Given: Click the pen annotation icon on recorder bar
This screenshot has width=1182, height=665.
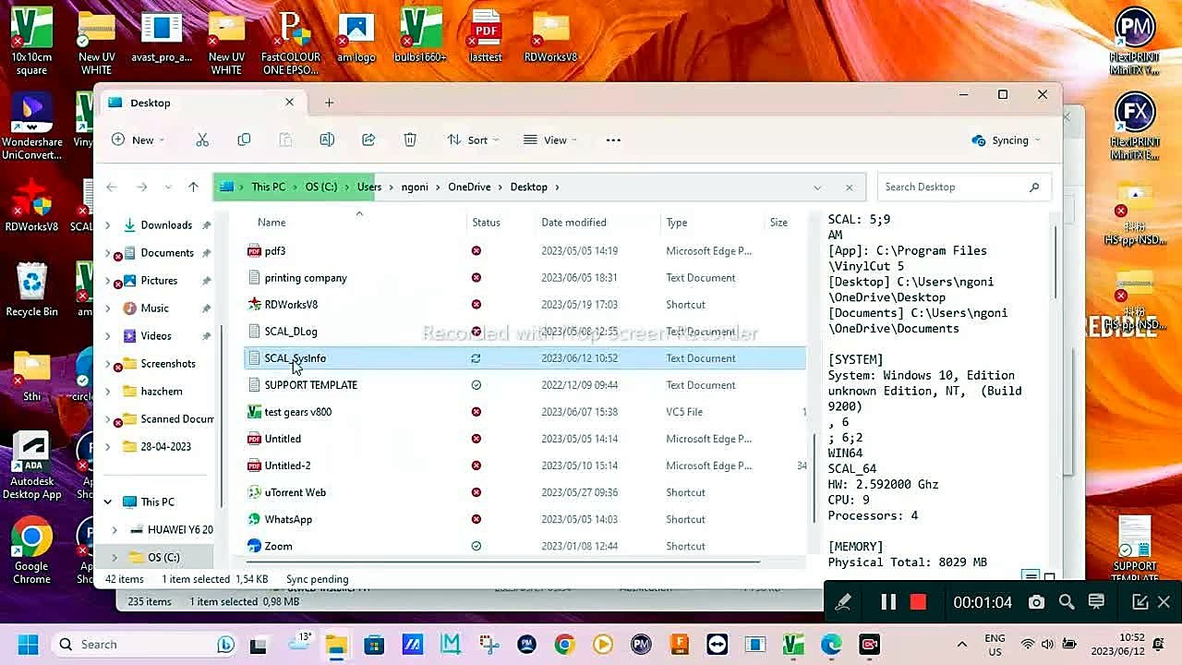Looking at the screenshot, I should pos(843,602).
